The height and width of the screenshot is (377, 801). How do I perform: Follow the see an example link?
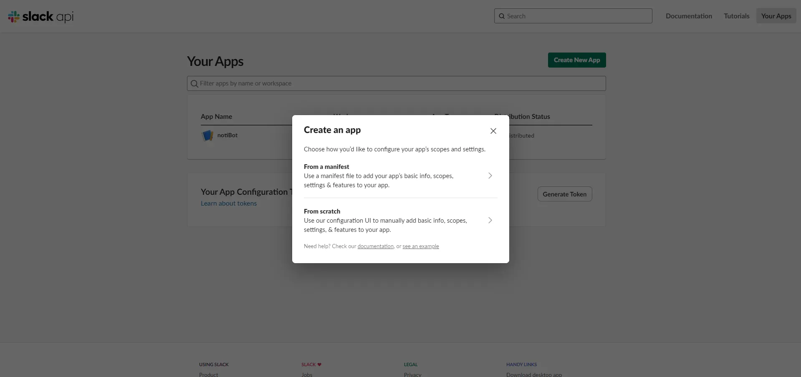(421, 246)
